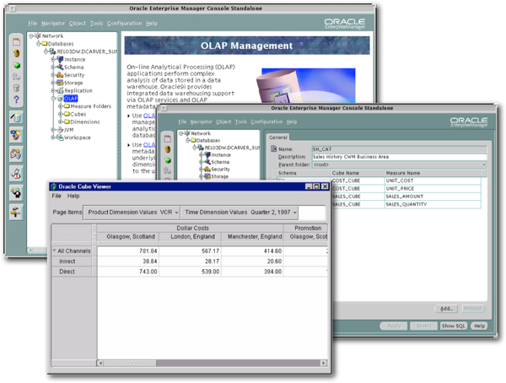This screenshot has height=383, width=506.
Task: Click the Name field containing SH_CAT
Action: coord(399,149)
